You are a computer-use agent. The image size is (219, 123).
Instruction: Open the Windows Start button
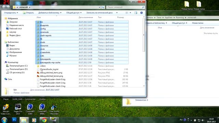[4, 120]
